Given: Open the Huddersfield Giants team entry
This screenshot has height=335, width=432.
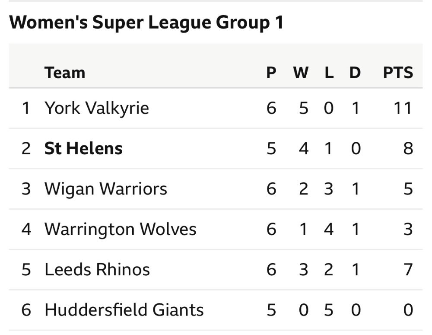Looking at the screenshot, I should click(124, 310).
